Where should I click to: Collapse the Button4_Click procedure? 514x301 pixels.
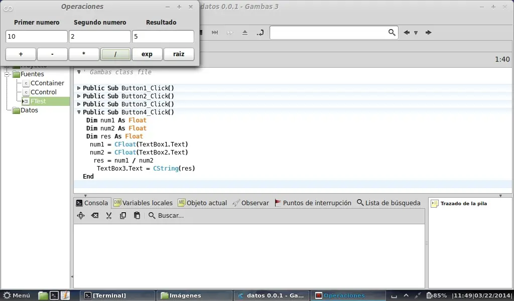79,112
